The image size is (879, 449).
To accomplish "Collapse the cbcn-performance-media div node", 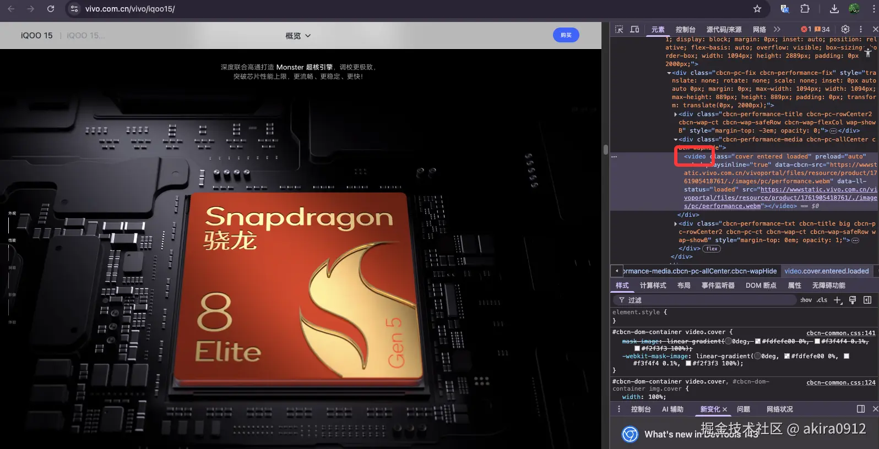I will (x=676, y=140).
